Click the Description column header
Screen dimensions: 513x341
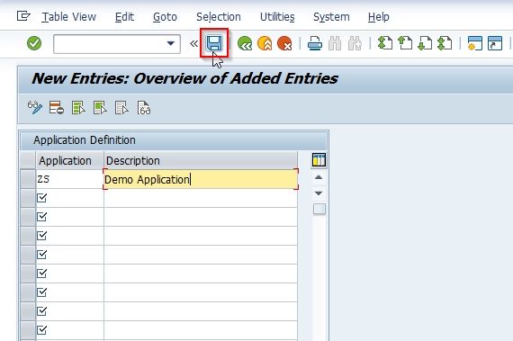tap(201, 160)
